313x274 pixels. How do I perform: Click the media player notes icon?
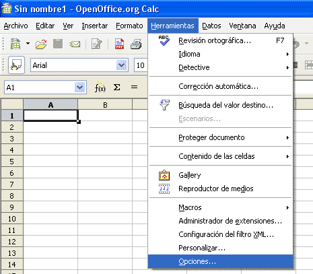pyautogui.click(x=164, y=189)
